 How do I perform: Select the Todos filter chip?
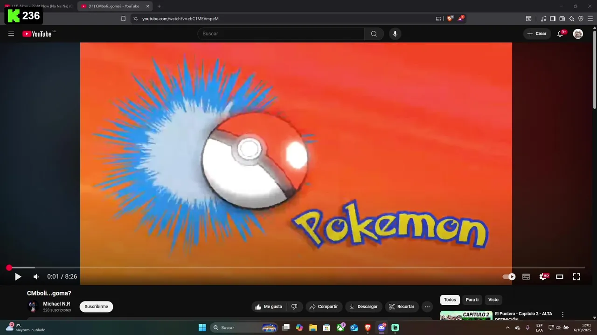click(x=450, y=300)
